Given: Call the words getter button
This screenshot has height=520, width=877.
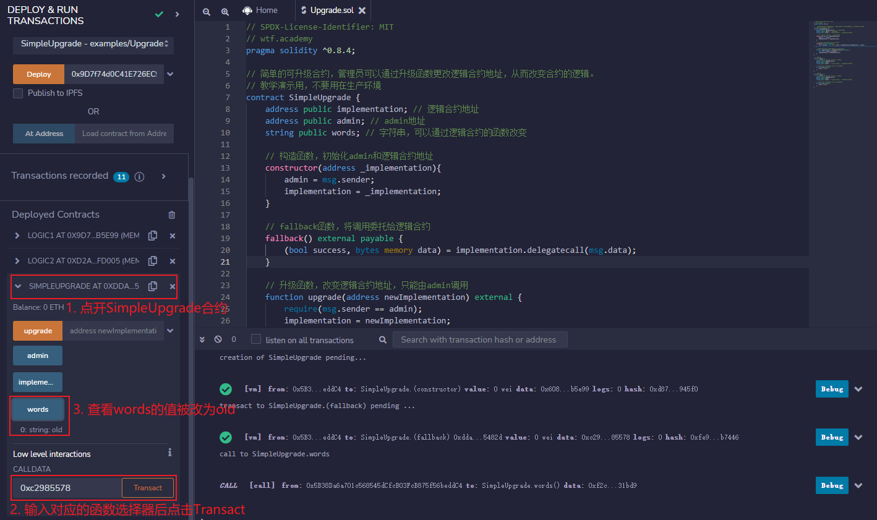Looking at the screenshot, I should [x=38, y=409].
